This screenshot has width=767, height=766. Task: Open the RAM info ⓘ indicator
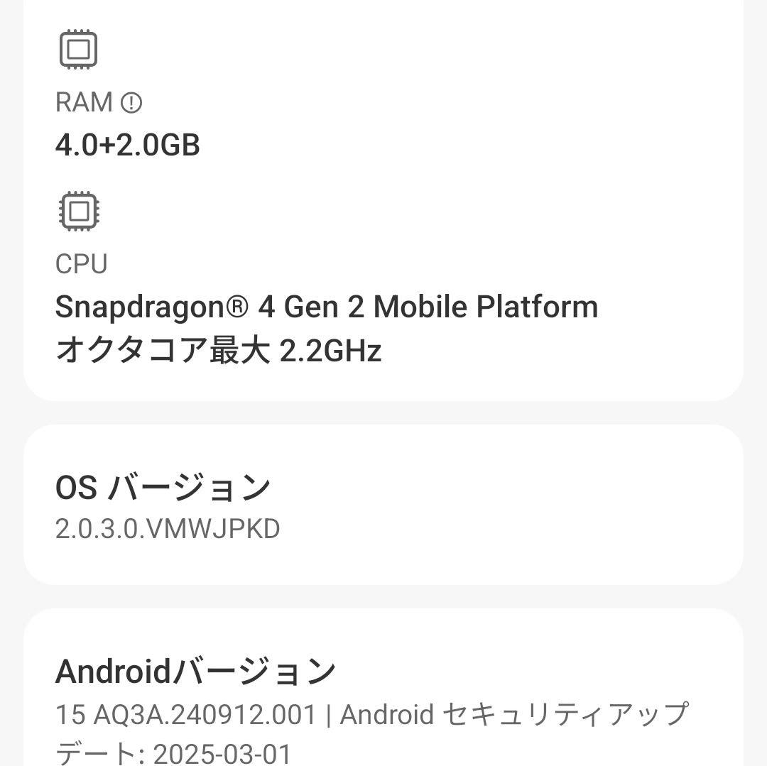pos(132,103)
